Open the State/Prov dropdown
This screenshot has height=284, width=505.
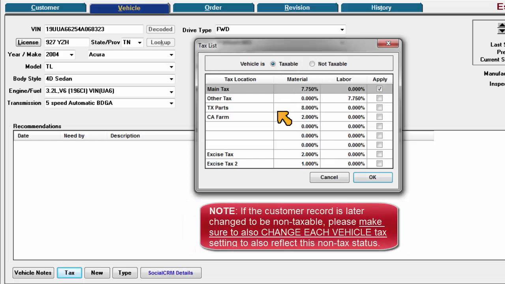(x=139, y=43)
